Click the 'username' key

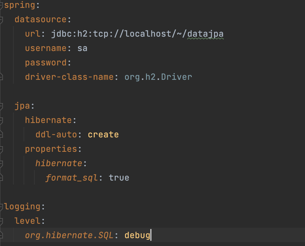click(x=46, y=48)
